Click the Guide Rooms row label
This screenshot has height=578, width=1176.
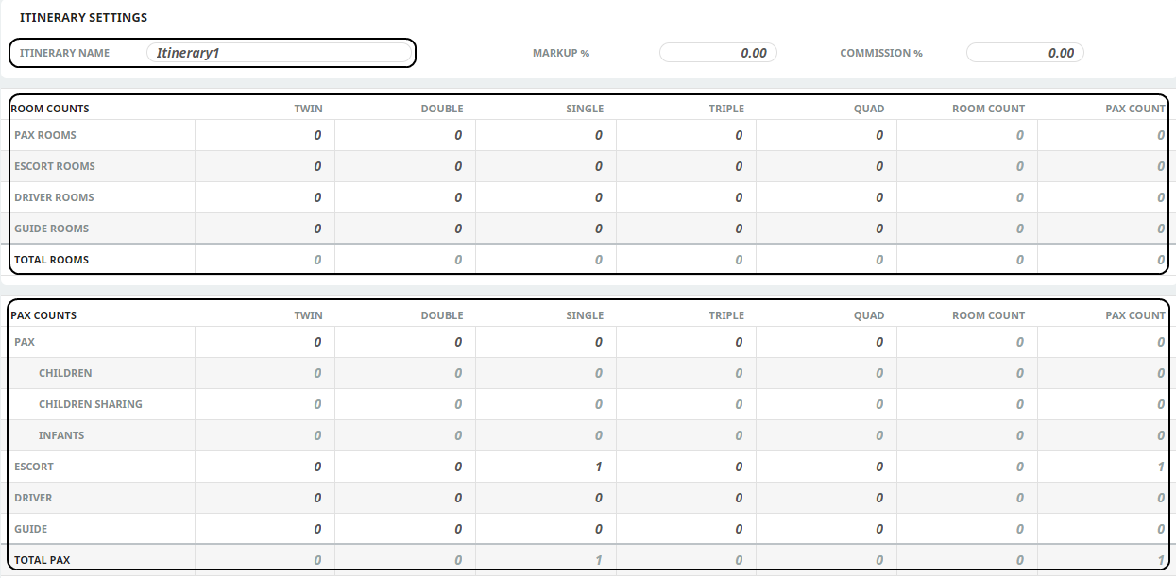[x=51, y=229]
